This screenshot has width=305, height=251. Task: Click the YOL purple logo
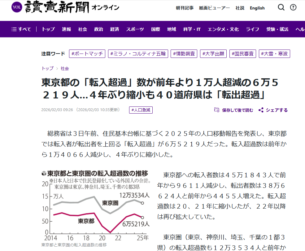point(17,8)
